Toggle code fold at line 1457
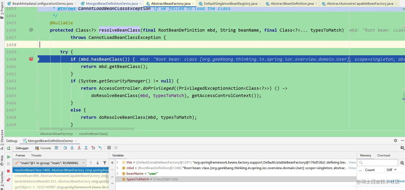The image size is (405, 190). pos(38,37)
